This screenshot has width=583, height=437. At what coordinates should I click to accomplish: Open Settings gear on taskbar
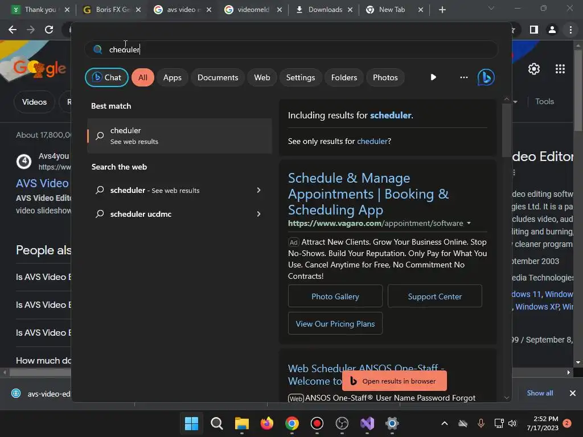(392, 423)
